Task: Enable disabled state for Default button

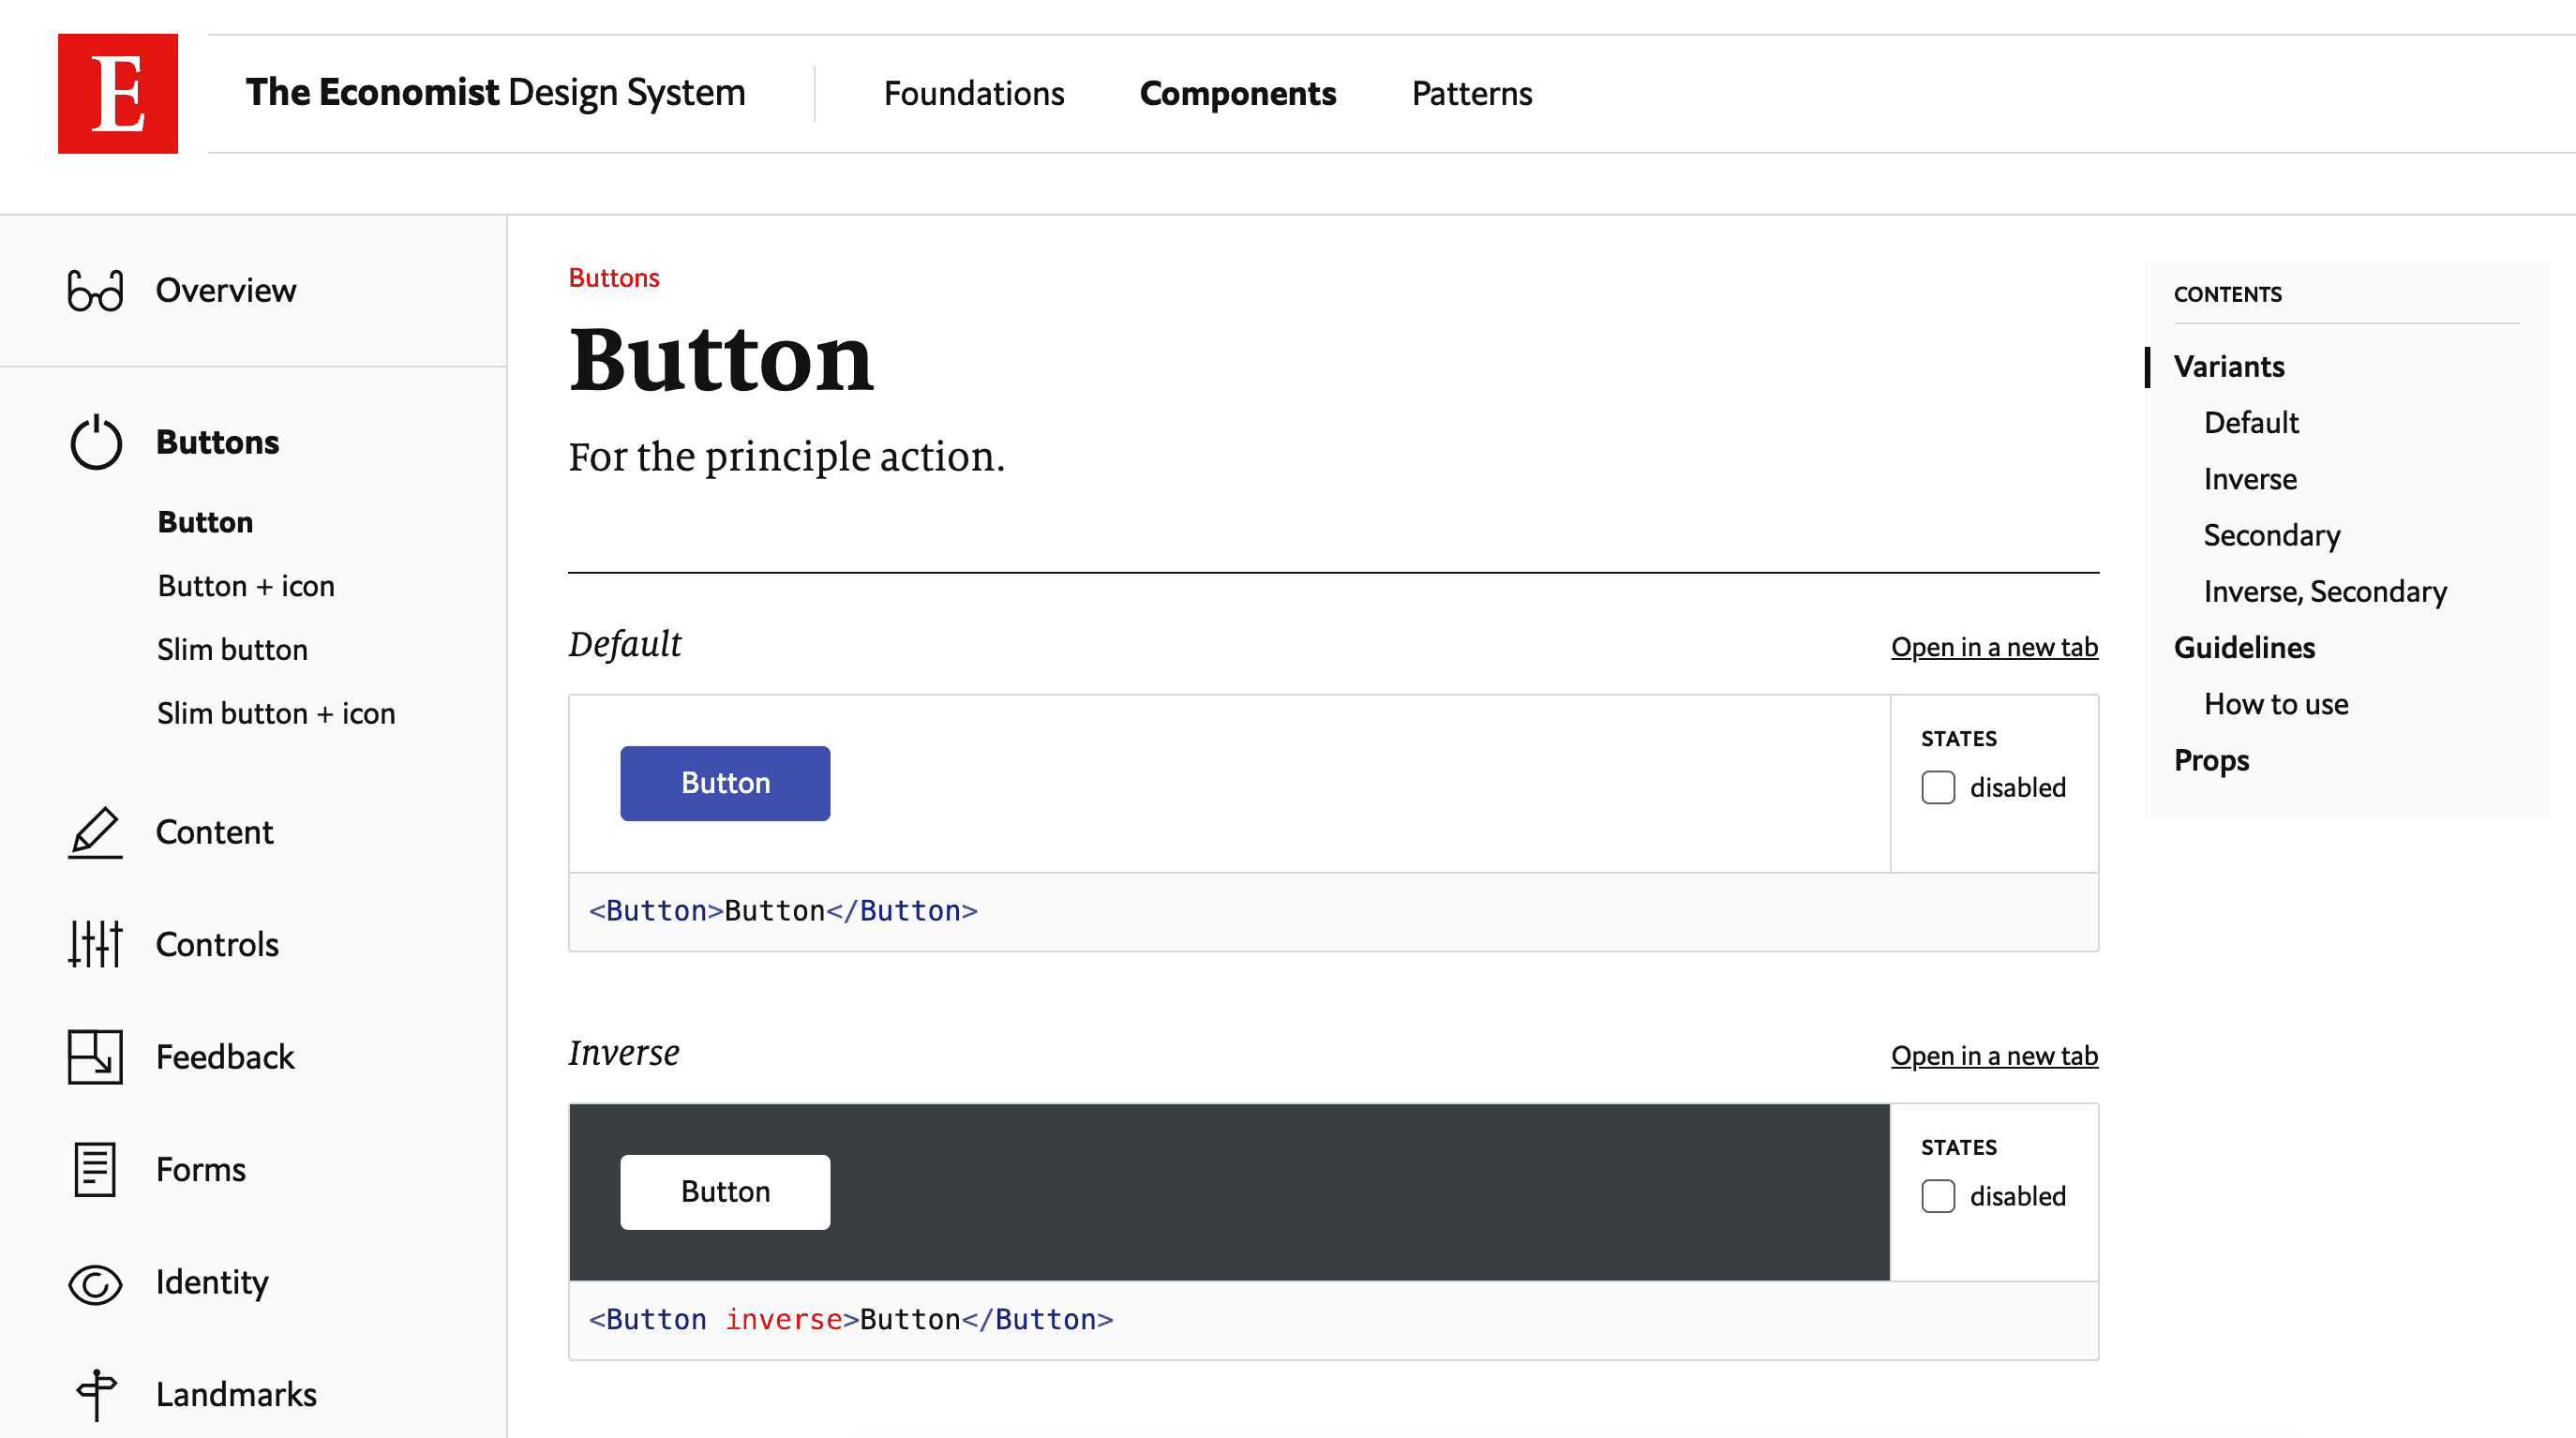Action: pyautogui.click(x=1937, y=787)
